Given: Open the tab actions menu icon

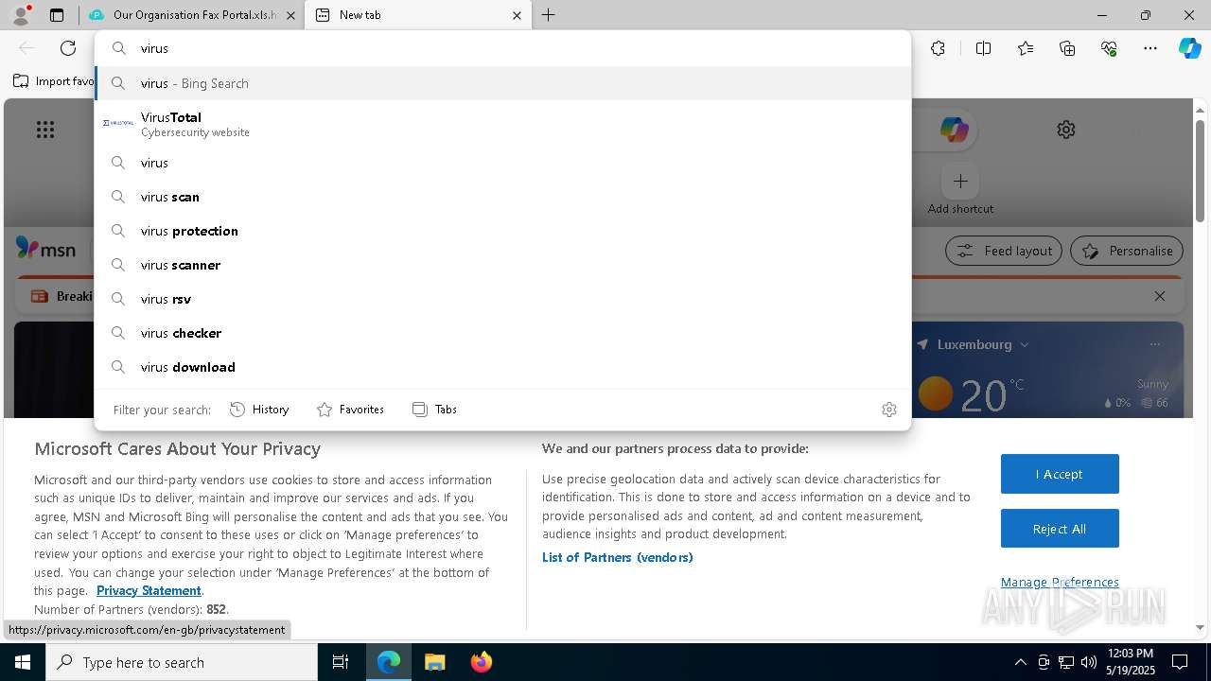Looking at the screenshot, I should pos(57,15).
